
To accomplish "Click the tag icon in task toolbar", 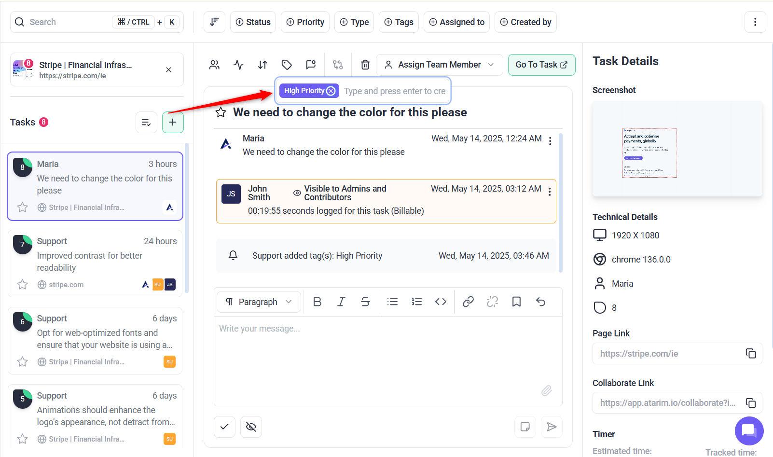I will (x=287, y=65).
